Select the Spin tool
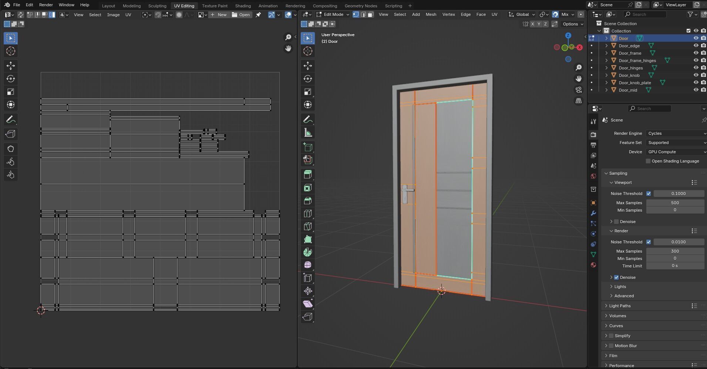Viewport: 707px width, 369px height. point(307,252)
